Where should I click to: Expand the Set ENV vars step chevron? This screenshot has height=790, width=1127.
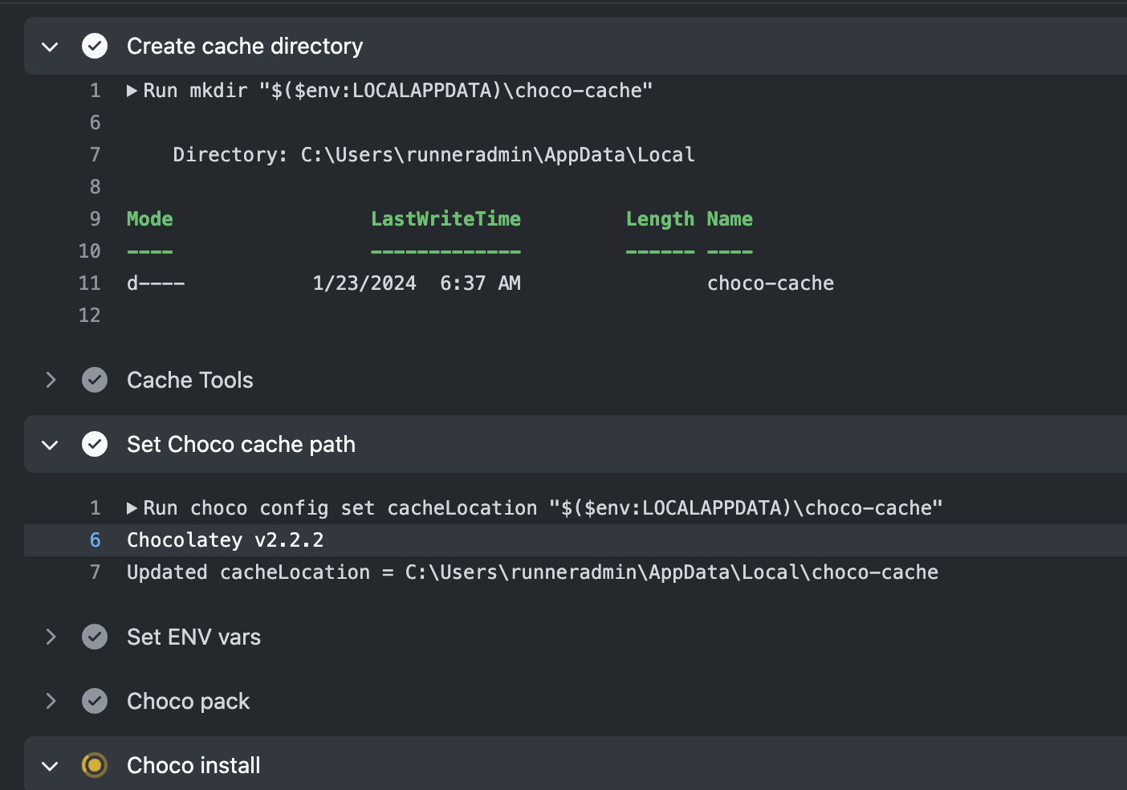click(x=51, y=637)
